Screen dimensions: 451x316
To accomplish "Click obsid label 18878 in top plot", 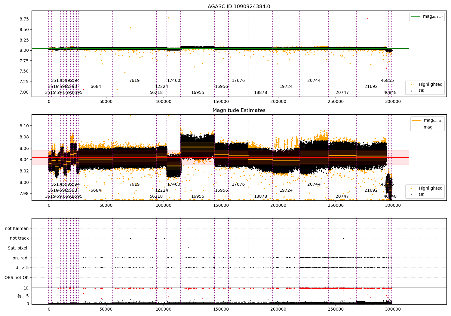I will click(260, 93).
